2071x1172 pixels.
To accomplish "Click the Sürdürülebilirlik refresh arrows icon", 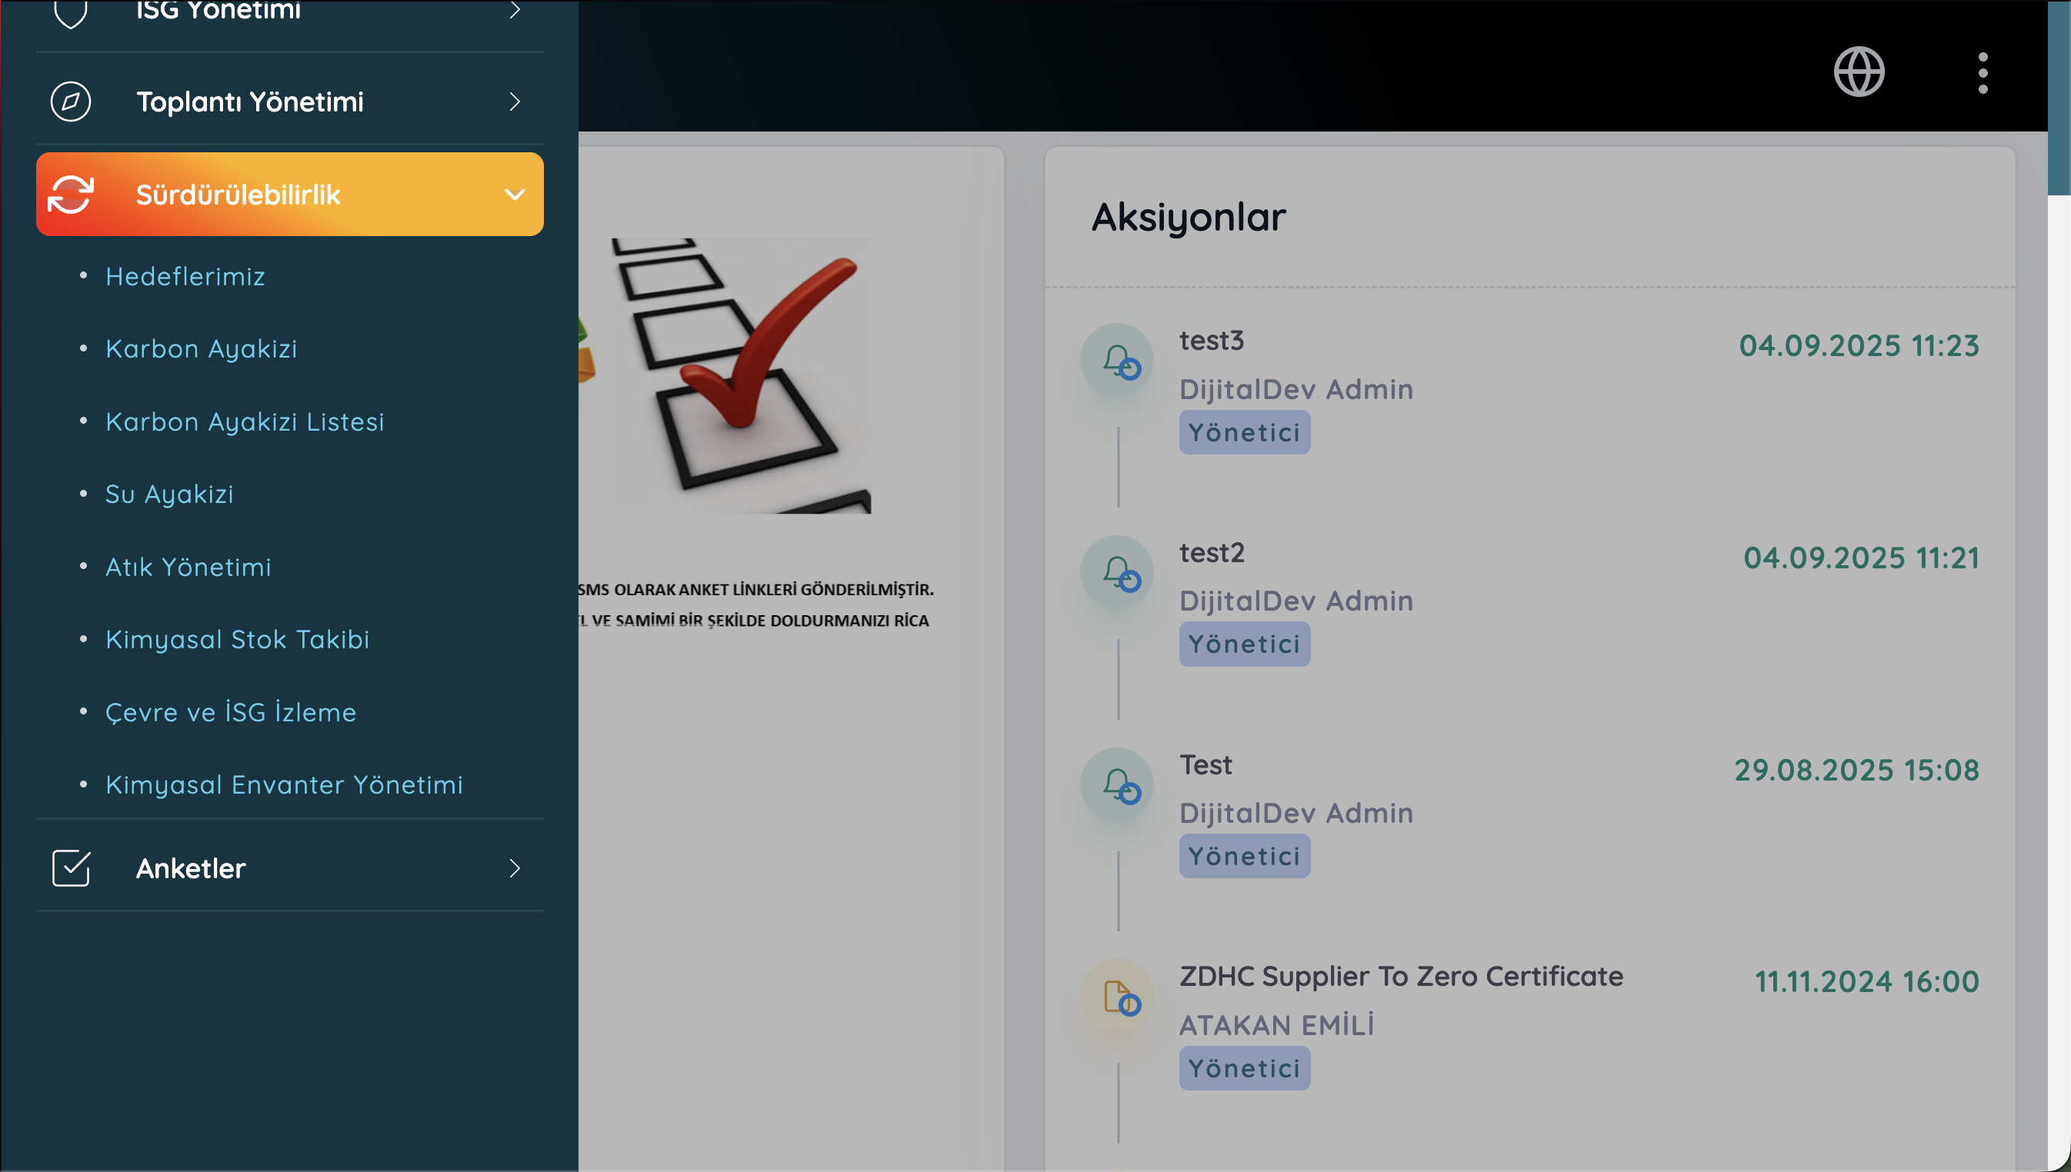I will (x=71, y=195).
